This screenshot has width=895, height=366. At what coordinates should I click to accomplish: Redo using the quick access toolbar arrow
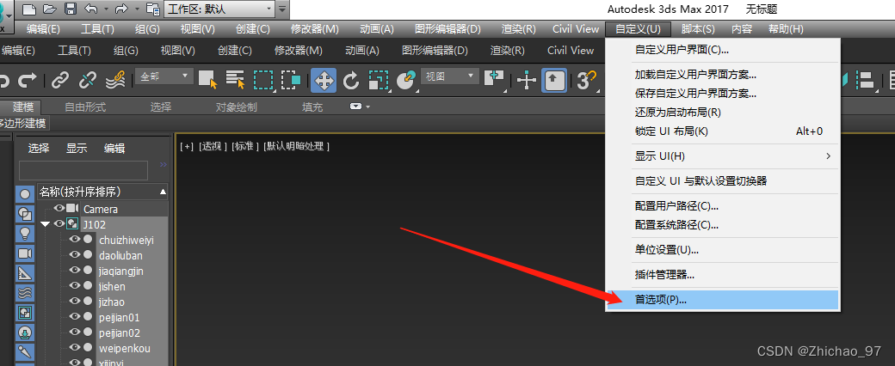[x=121, y=9]
